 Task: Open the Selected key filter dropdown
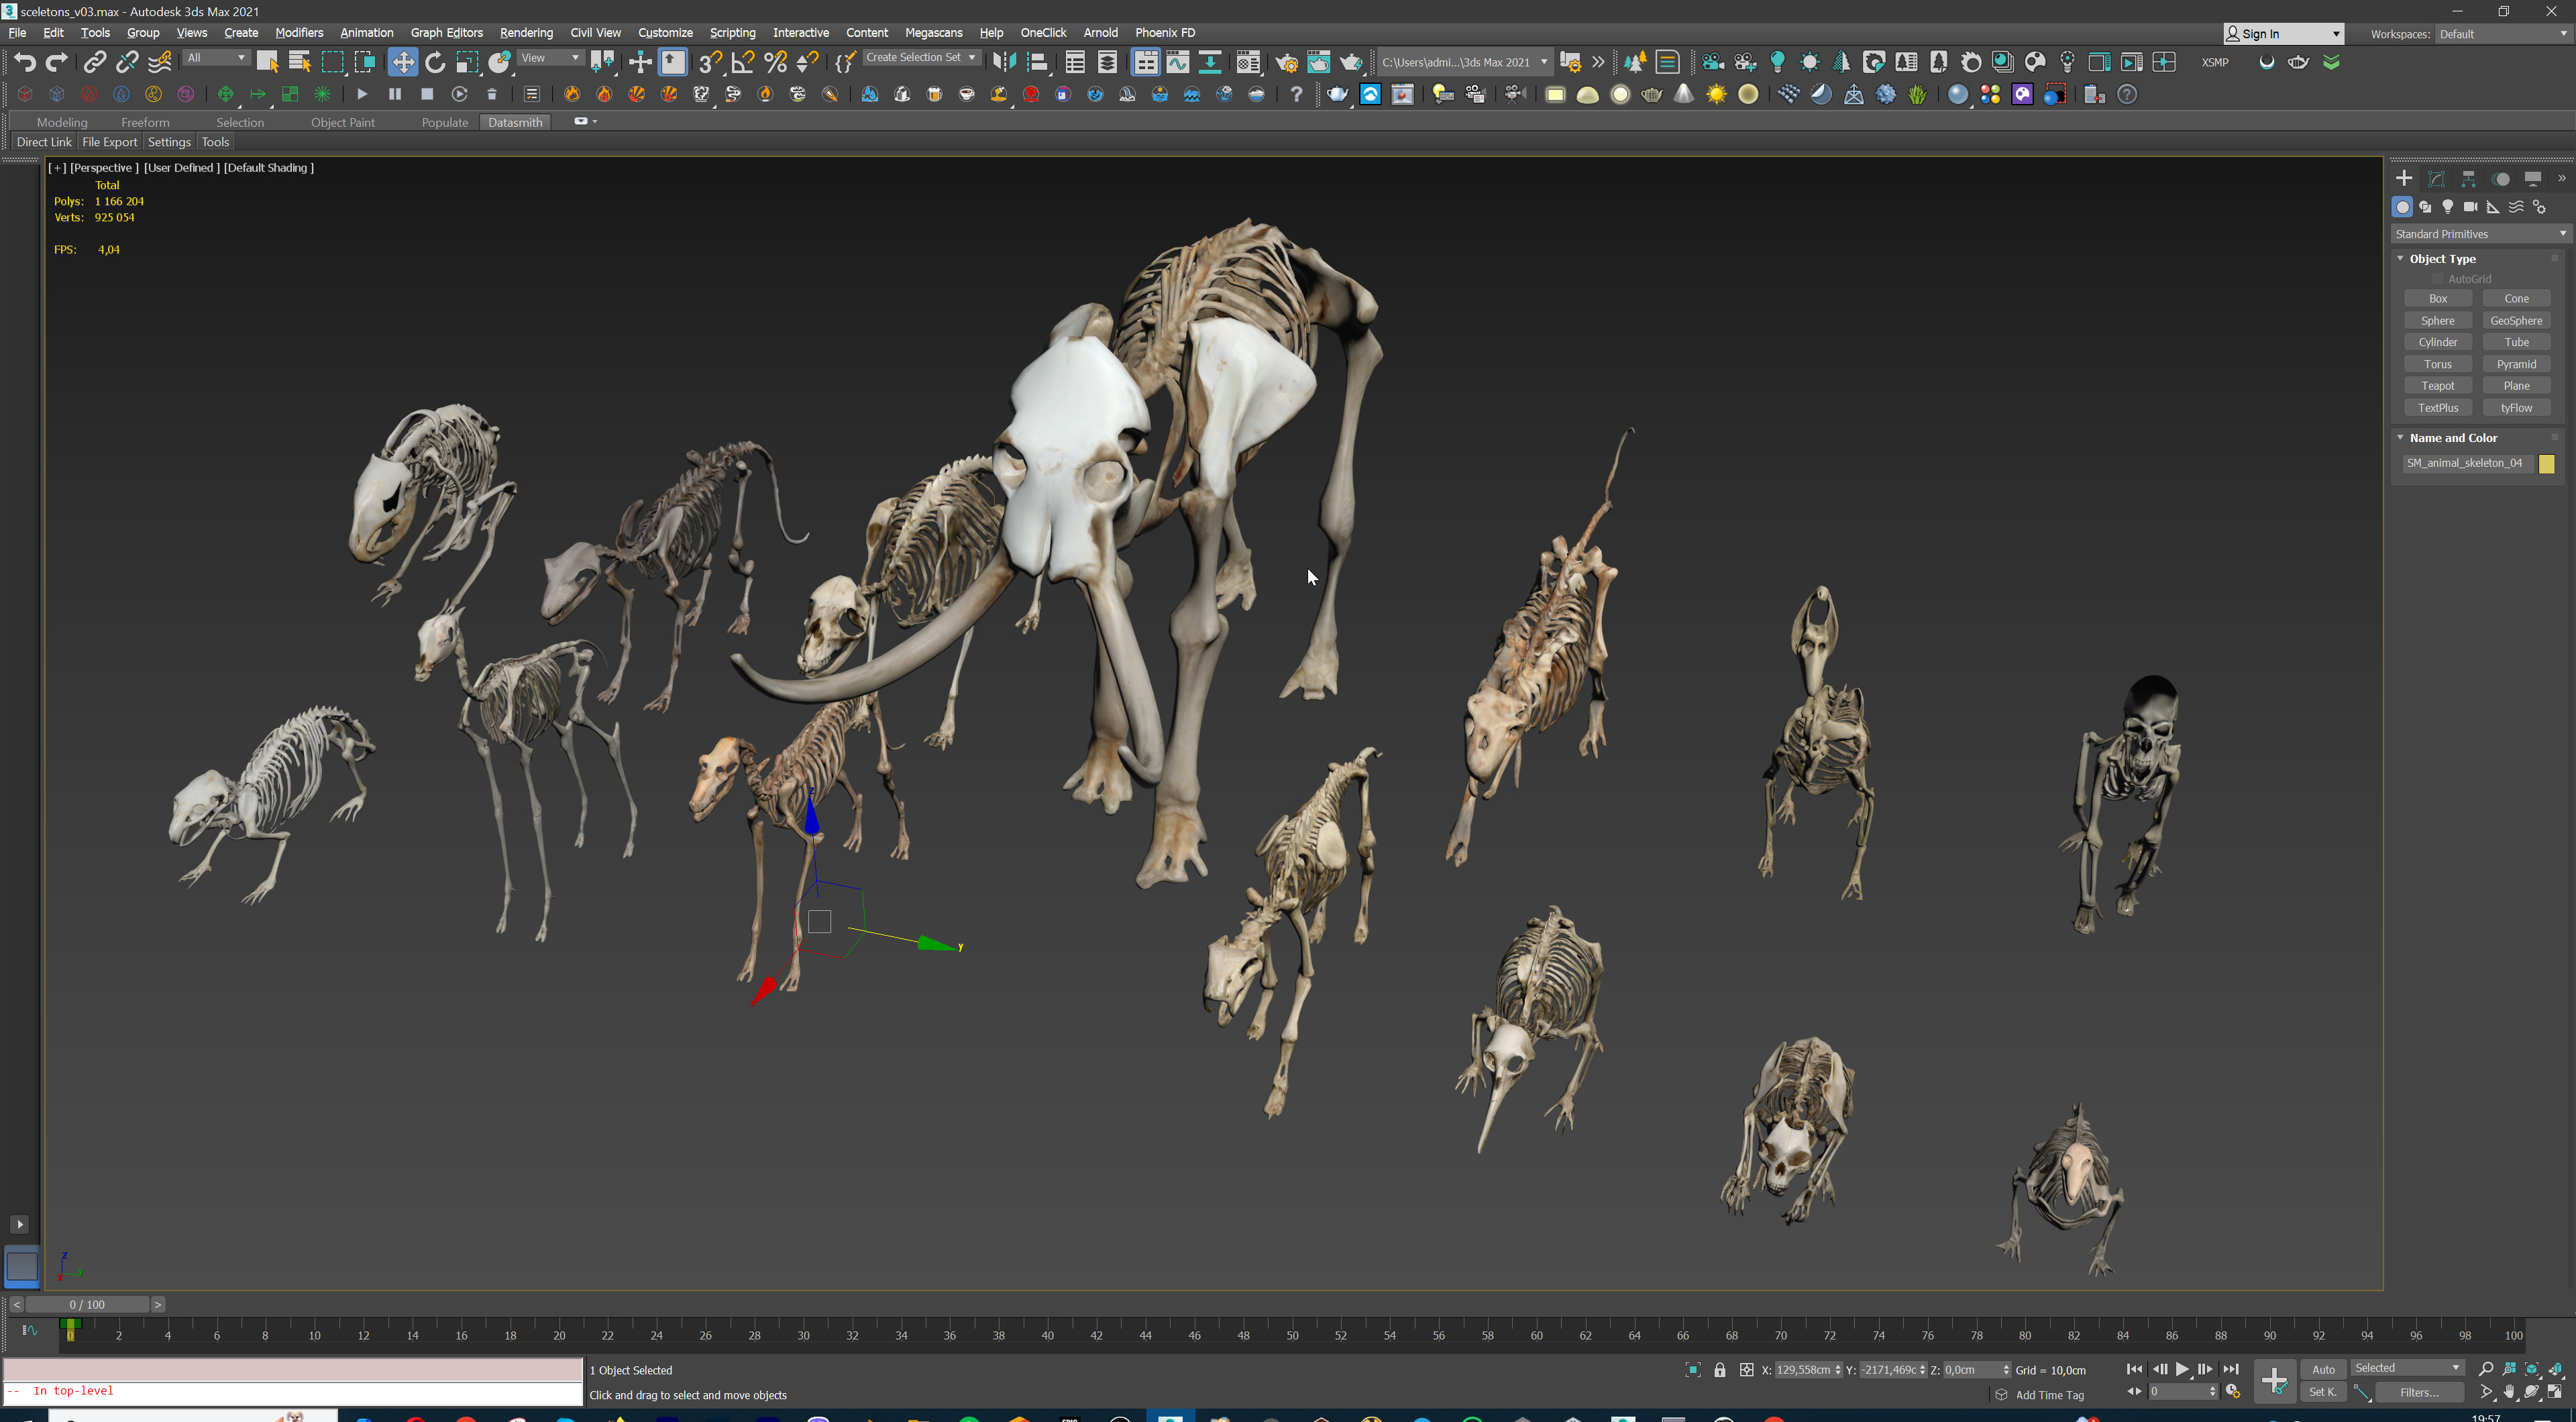pos(2407,1368)
